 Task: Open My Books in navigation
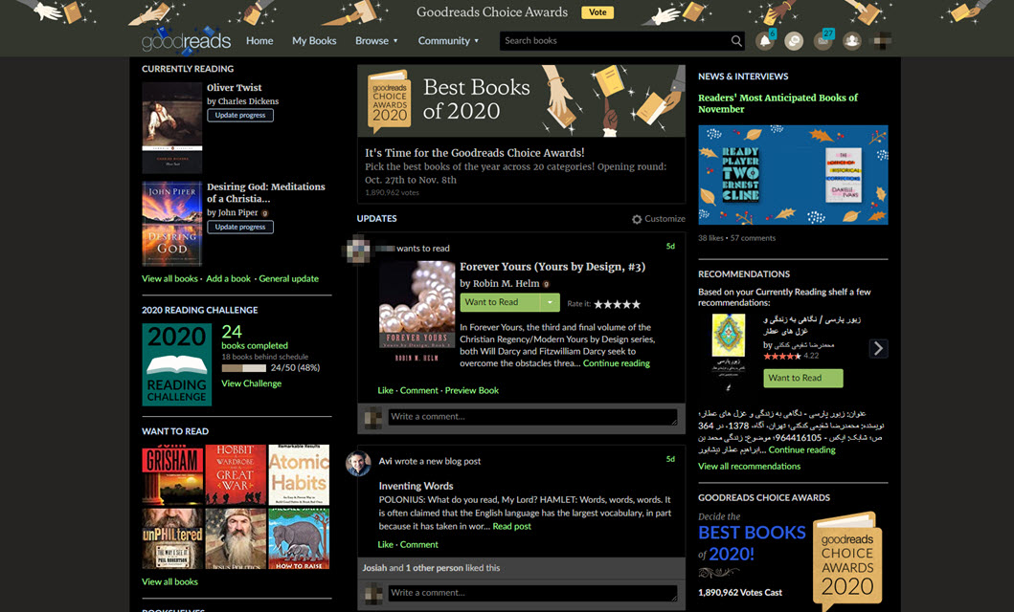pos(314,41)
